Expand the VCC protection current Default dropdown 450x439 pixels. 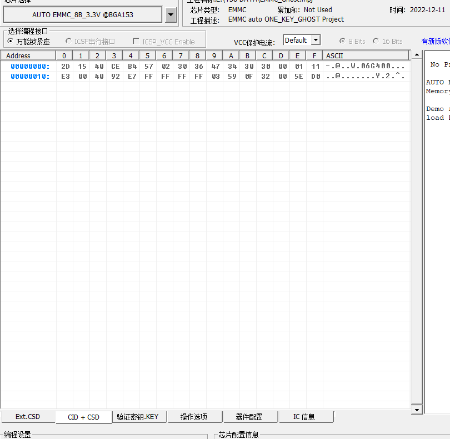316,40
